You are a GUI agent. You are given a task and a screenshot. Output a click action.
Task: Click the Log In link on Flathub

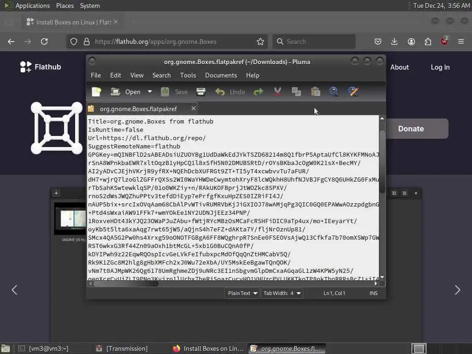440,67
